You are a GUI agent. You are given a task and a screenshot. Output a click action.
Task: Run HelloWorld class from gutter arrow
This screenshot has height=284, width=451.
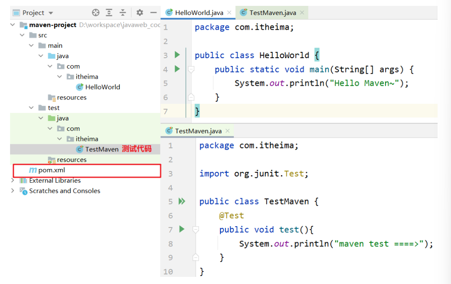(x=177, y=54)
